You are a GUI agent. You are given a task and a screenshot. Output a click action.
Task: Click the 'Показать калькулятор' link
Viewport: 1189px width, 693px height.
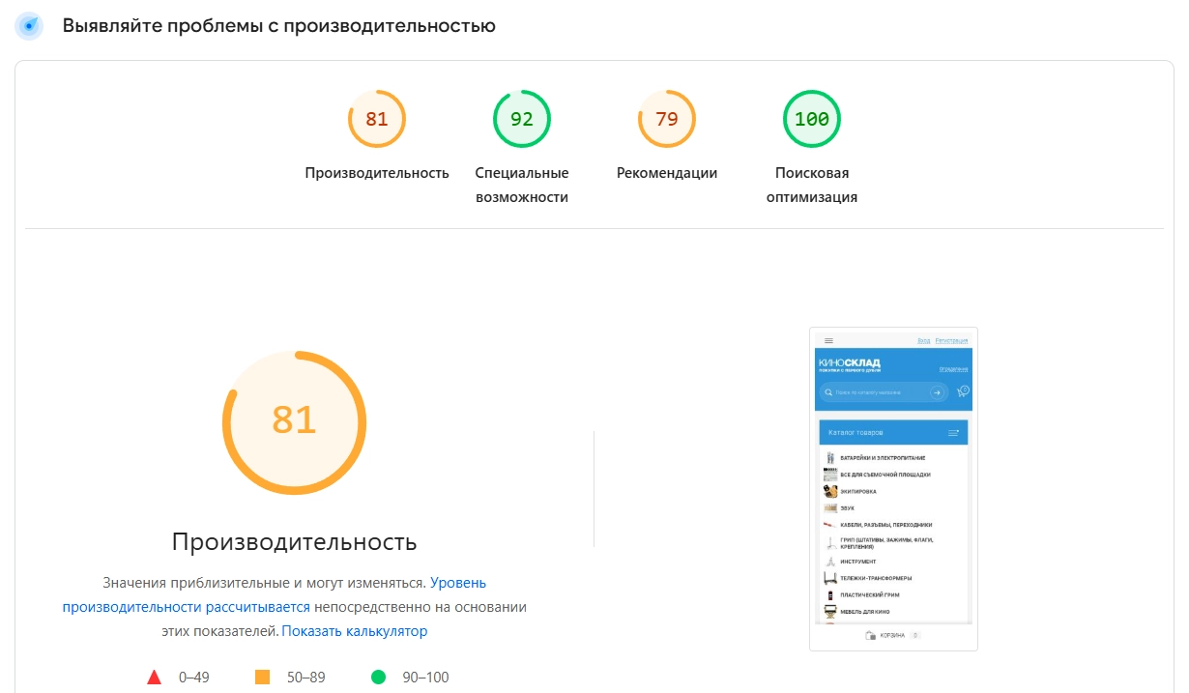[355, 631]
